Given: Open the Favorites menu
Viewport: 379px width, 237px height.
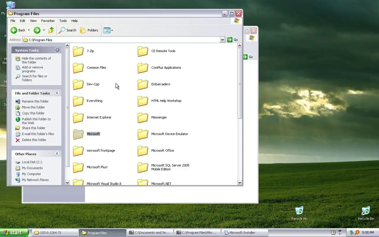Looking at the screenshot, I should click(x=48, y=21).
